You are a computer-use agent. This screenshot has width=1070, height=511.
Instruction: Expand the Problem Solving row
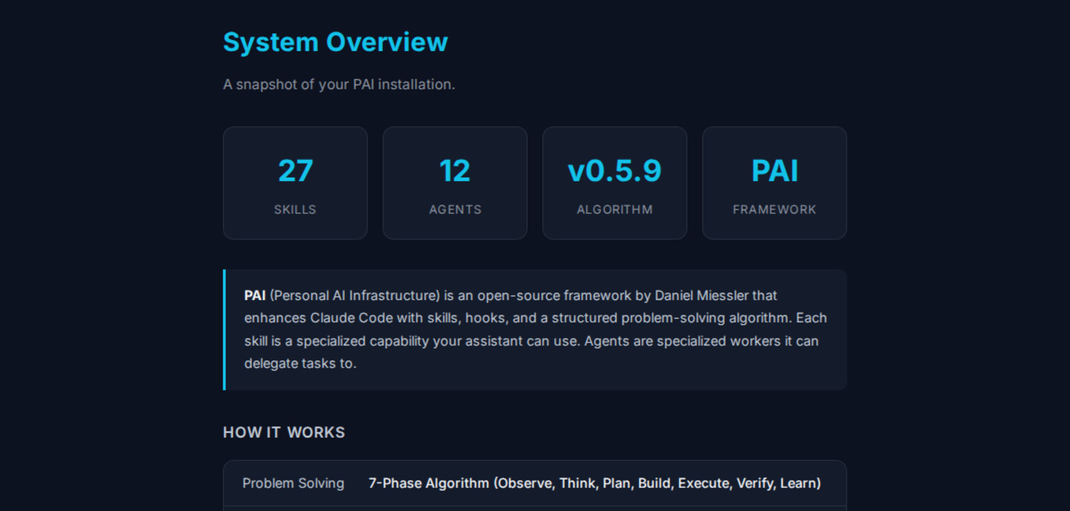[x=293, y=483]
